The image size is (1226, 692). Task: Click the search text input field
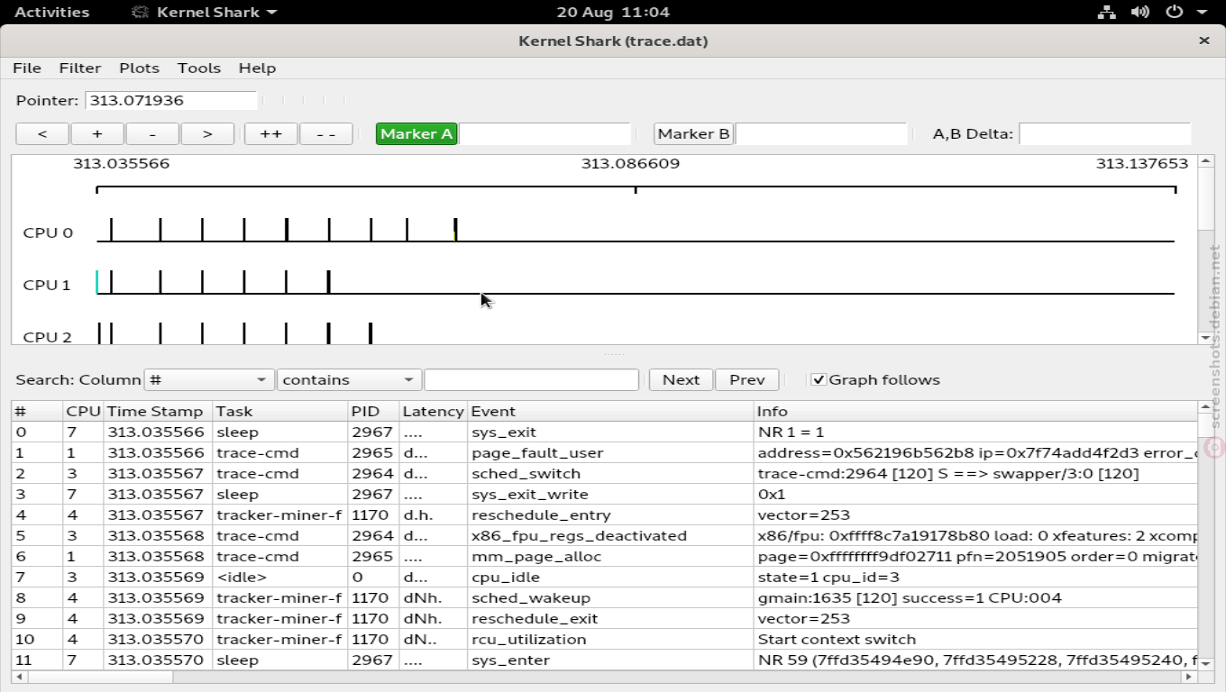click(x=531, y=380)
